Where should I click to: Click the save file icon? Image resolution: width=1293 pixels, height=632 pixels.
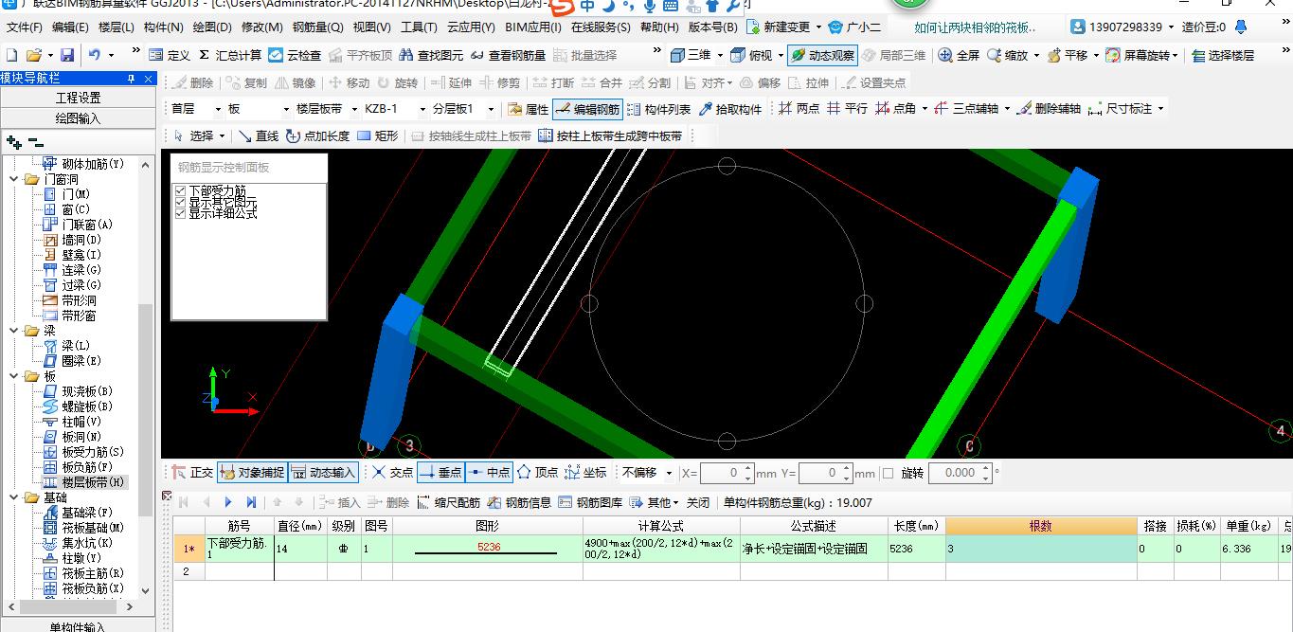pyautogui.click(x=67, y=56)
